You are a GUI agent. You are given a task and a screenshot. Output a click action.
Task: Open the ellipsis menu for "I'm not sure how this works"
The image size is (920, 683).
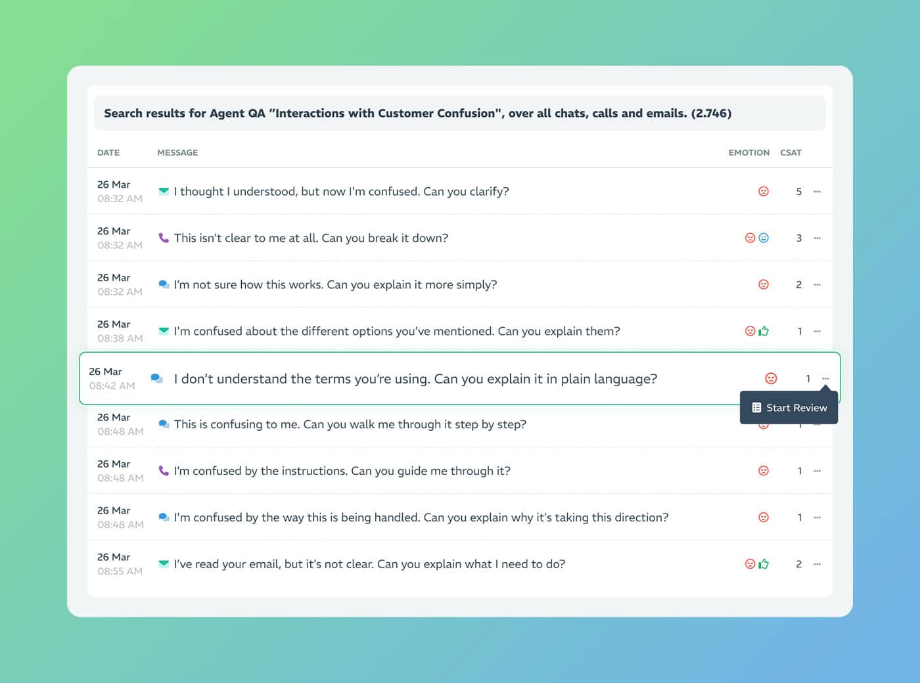(x=817, y=285)
